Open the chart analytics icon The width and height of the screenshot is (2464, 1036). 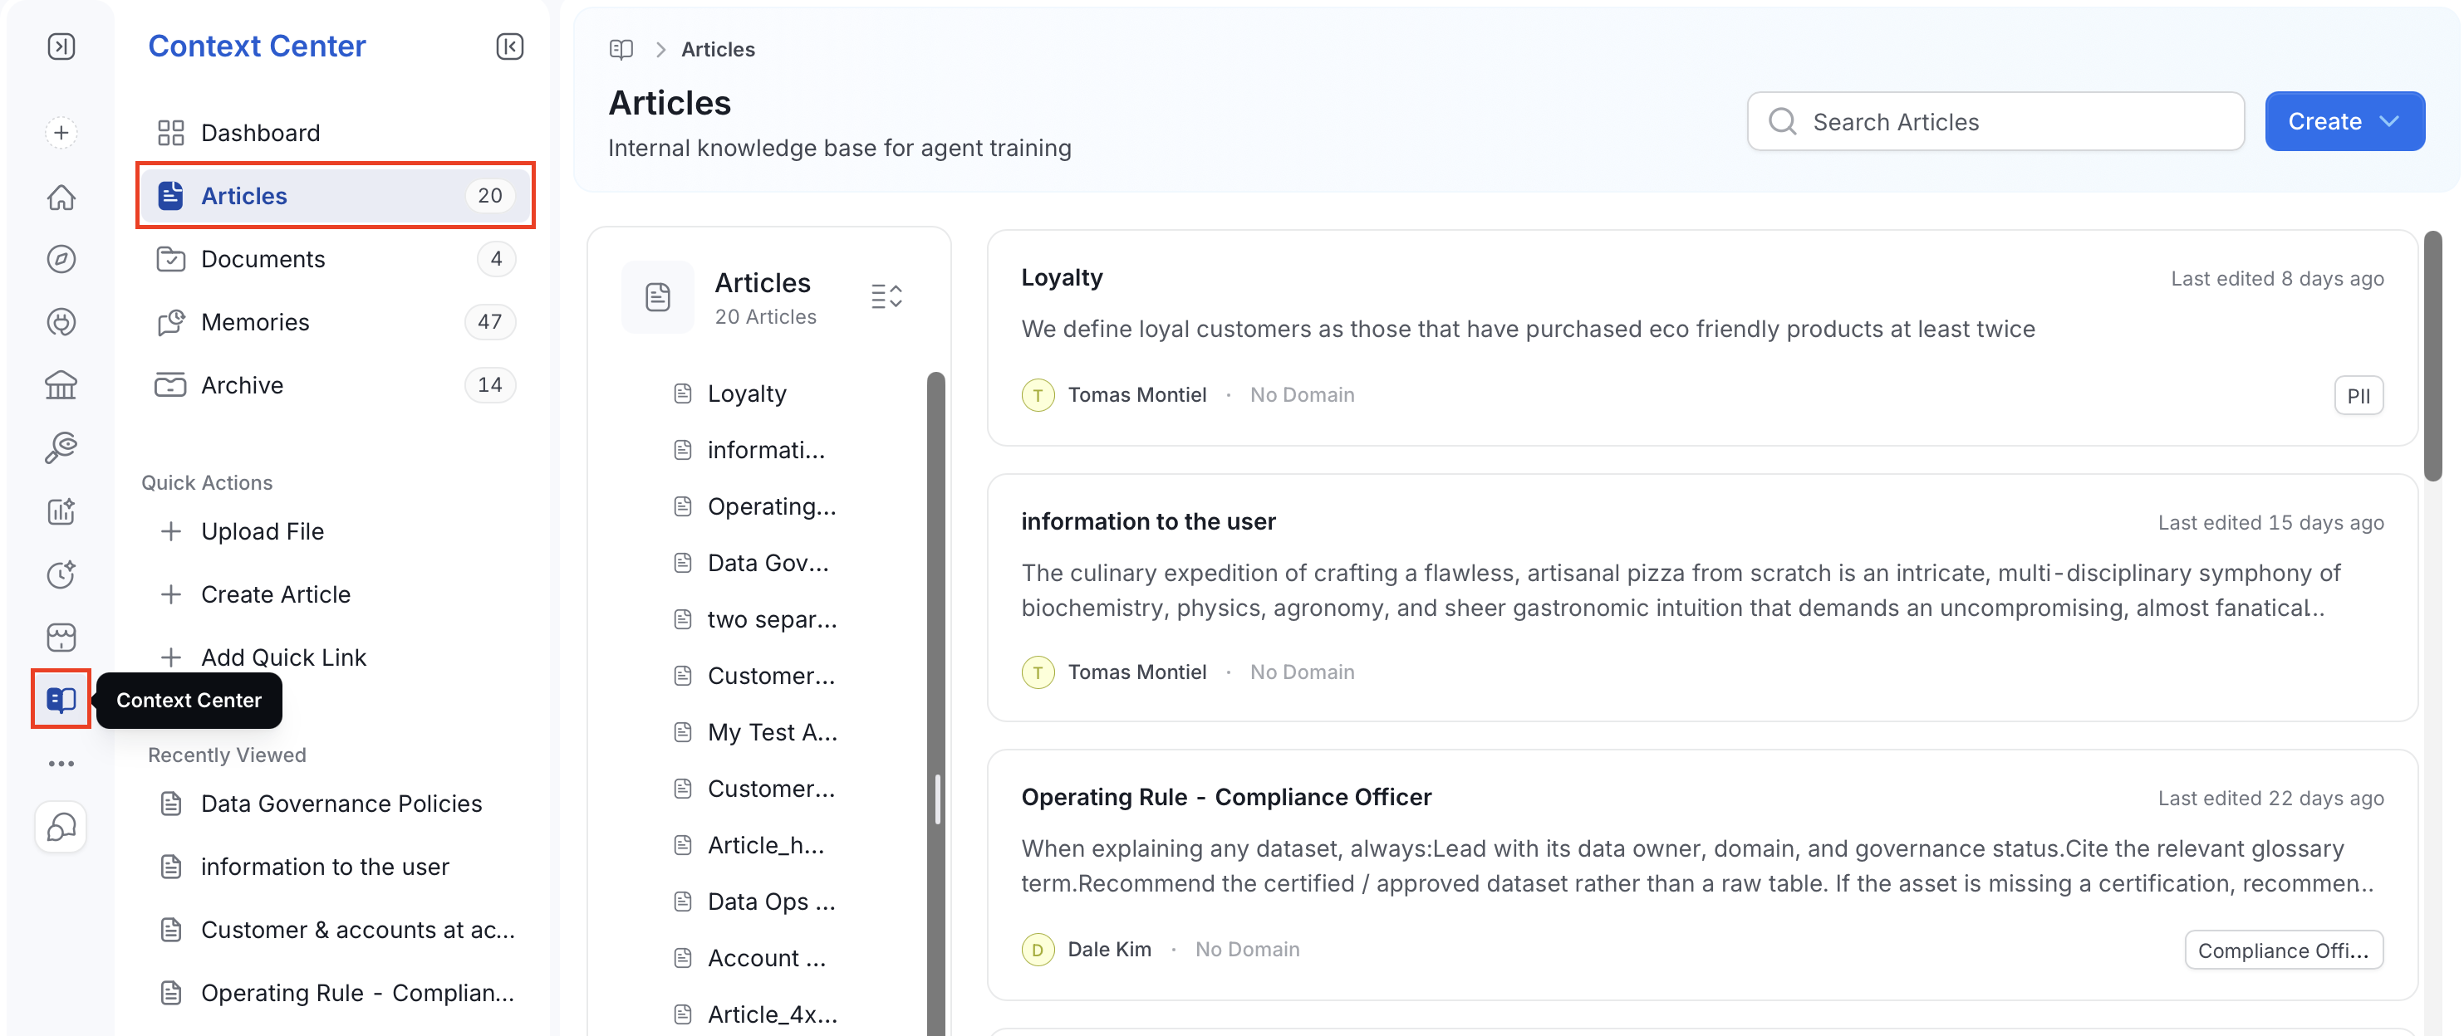[61, 511]
